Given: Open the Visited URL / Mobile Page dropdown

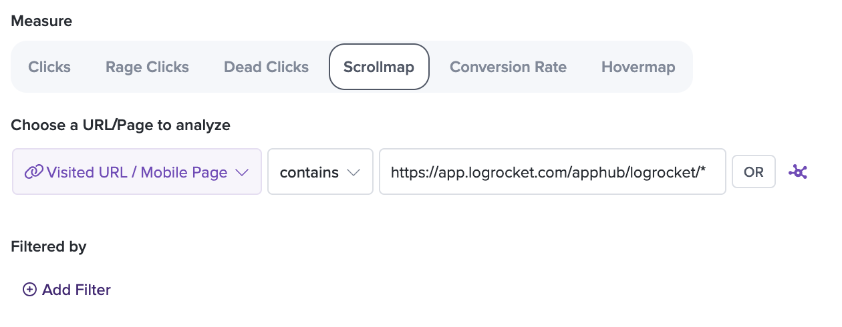Looking at the screenshot, I should (x=137, y=172).
